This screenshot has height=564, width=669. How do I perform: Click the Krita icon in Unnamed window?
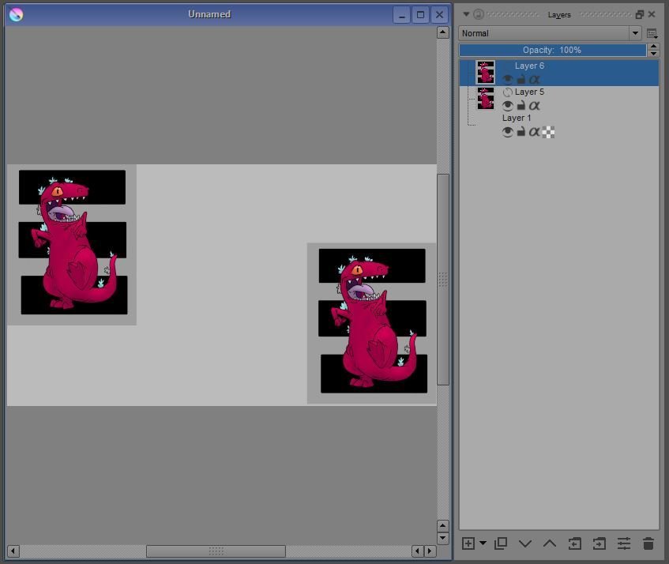[x=17, y=14]
